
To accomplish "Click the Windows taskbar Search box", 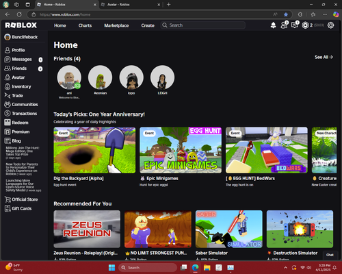I will click(148, 267).
